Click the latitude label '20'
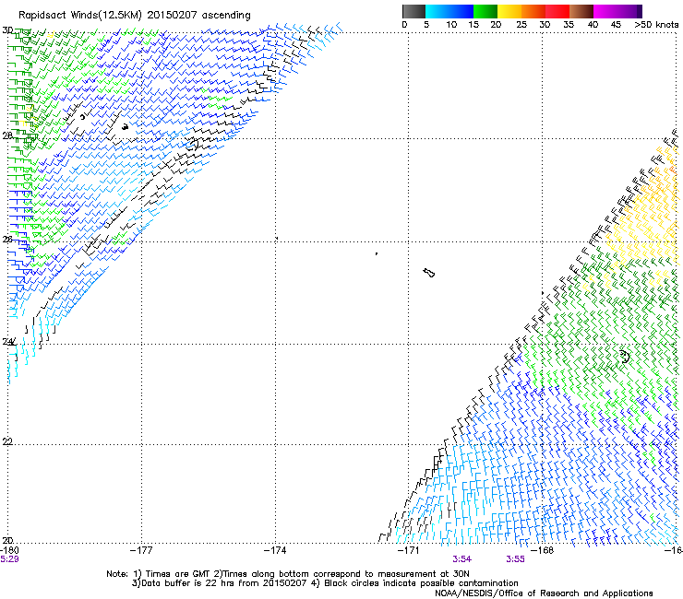Screen dimensions: 683x599 click(7, 541)
